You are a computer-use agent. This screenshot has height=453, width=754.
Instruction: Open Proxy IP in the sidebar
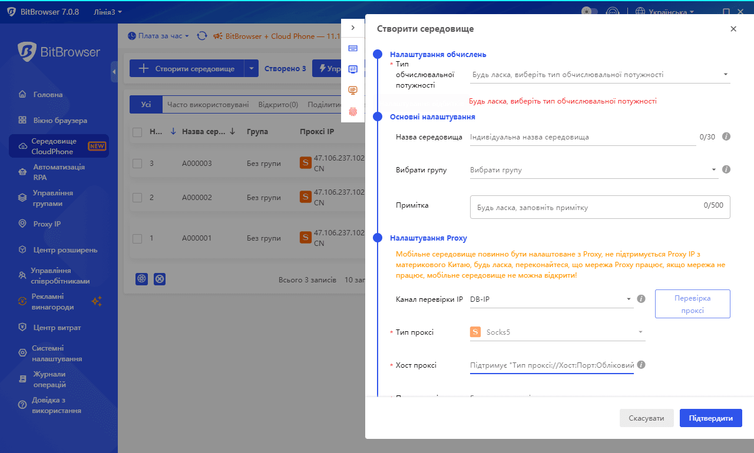tap(47, 224)
